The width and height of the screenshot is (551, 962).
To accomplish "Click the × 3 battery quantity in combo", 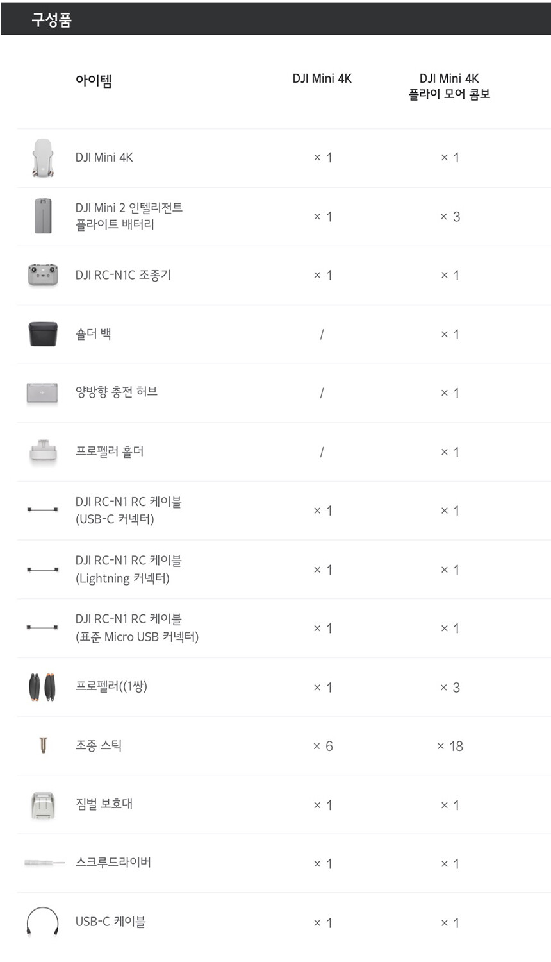I will (x=450, y=217).
